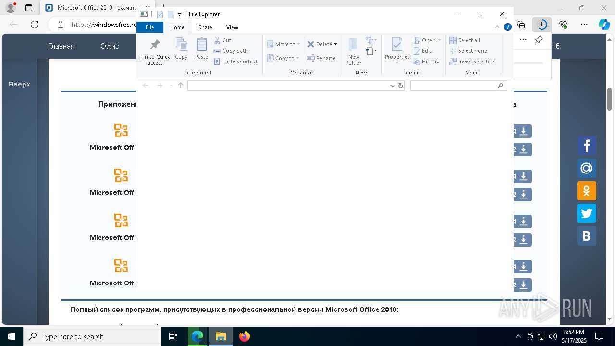Click the Odnoklassniki share icon
This screenshot has width=615, height=346.
[x=587, y=191]
